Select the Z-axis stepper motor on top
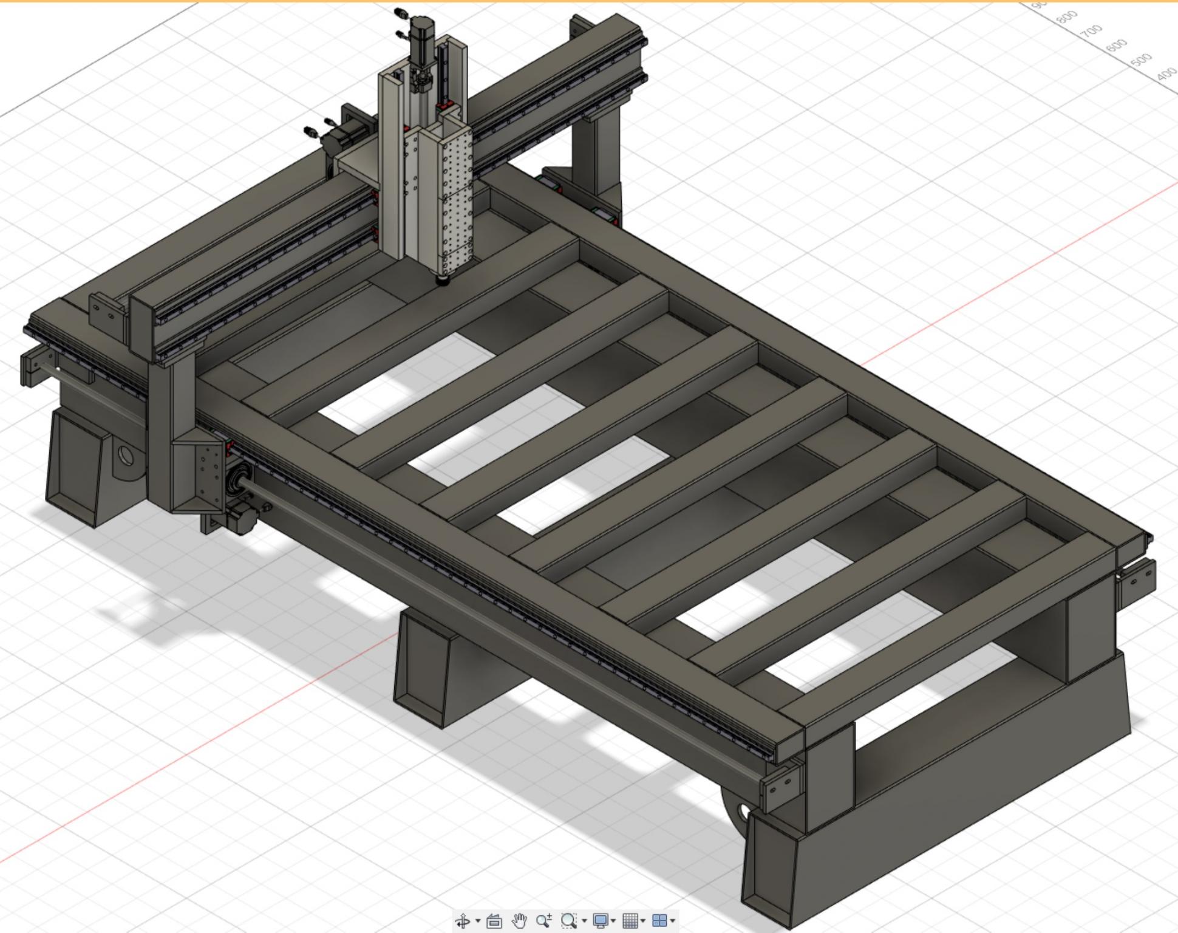 pyautogui.click(x=421, y=41)
